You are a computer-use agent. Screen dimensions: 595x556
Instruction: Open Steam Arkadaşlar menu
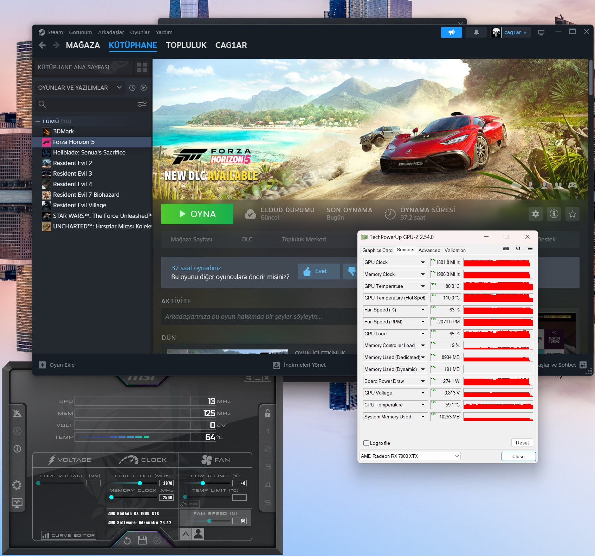[x=111, y=32]
